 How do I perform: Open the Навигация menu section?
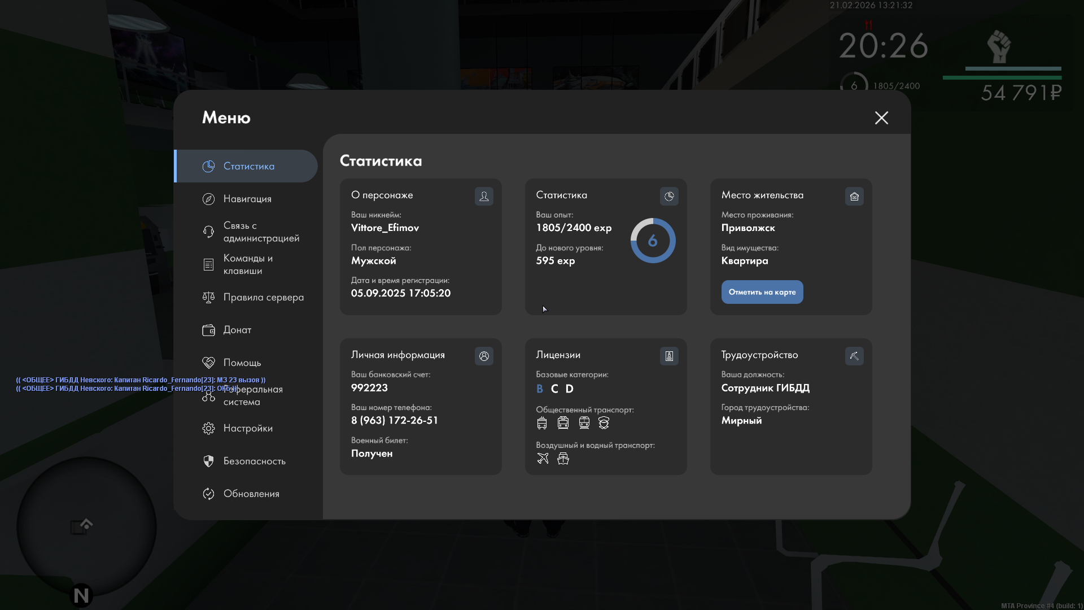click(x=247, y=199)
